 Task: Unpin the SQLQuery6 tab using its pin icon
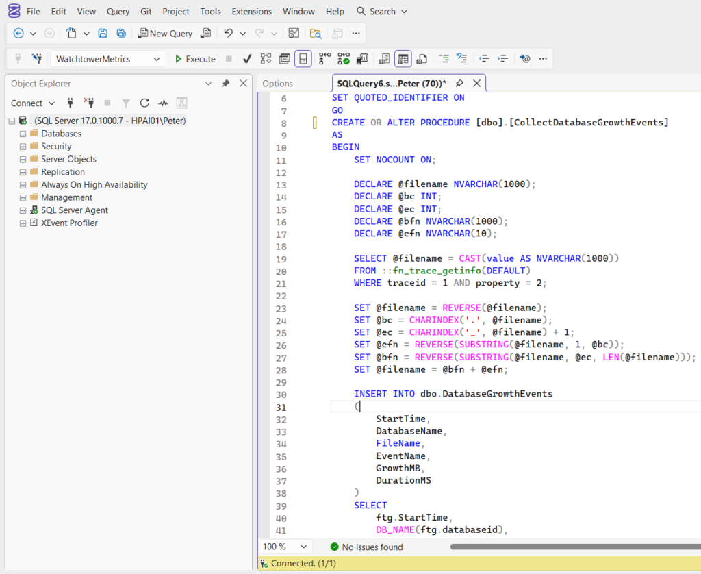(459, 84)
